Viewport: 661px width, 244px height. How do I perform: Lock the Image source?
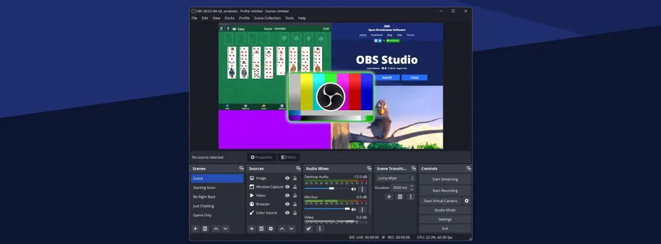pos(295,178)
